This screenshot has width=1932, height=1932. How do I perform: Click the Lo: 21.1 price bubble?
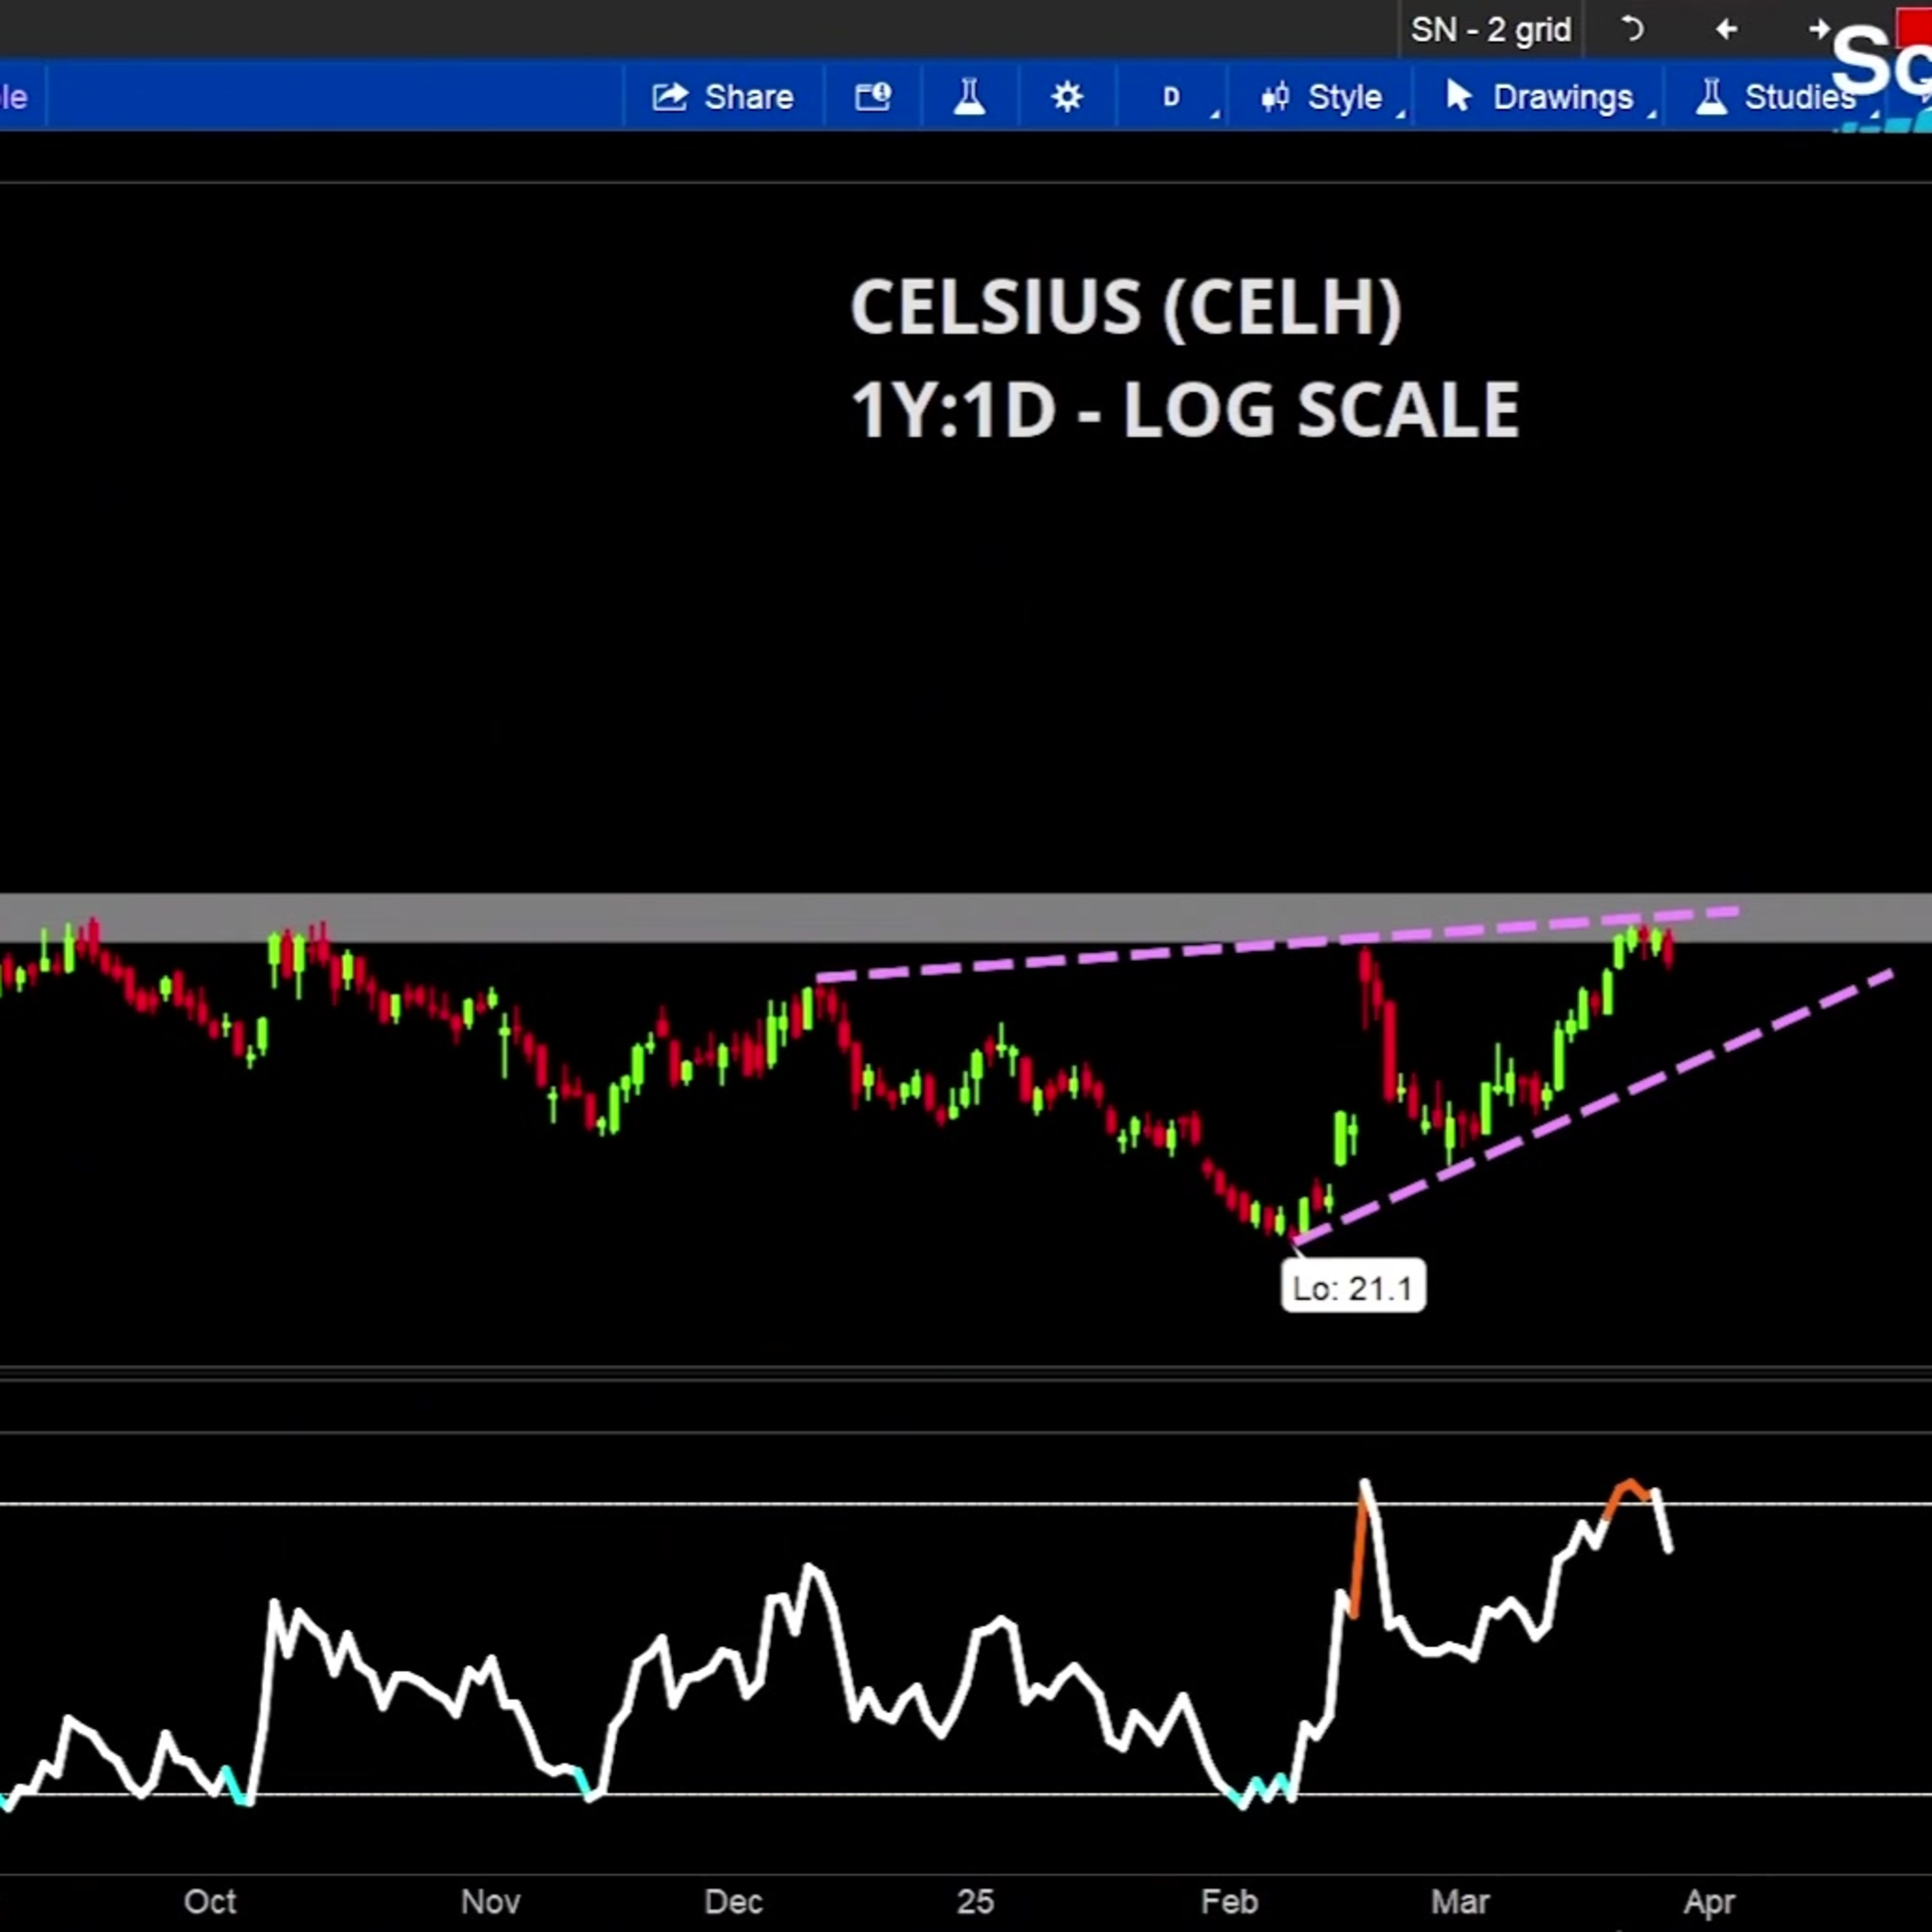point(1353,1288)
